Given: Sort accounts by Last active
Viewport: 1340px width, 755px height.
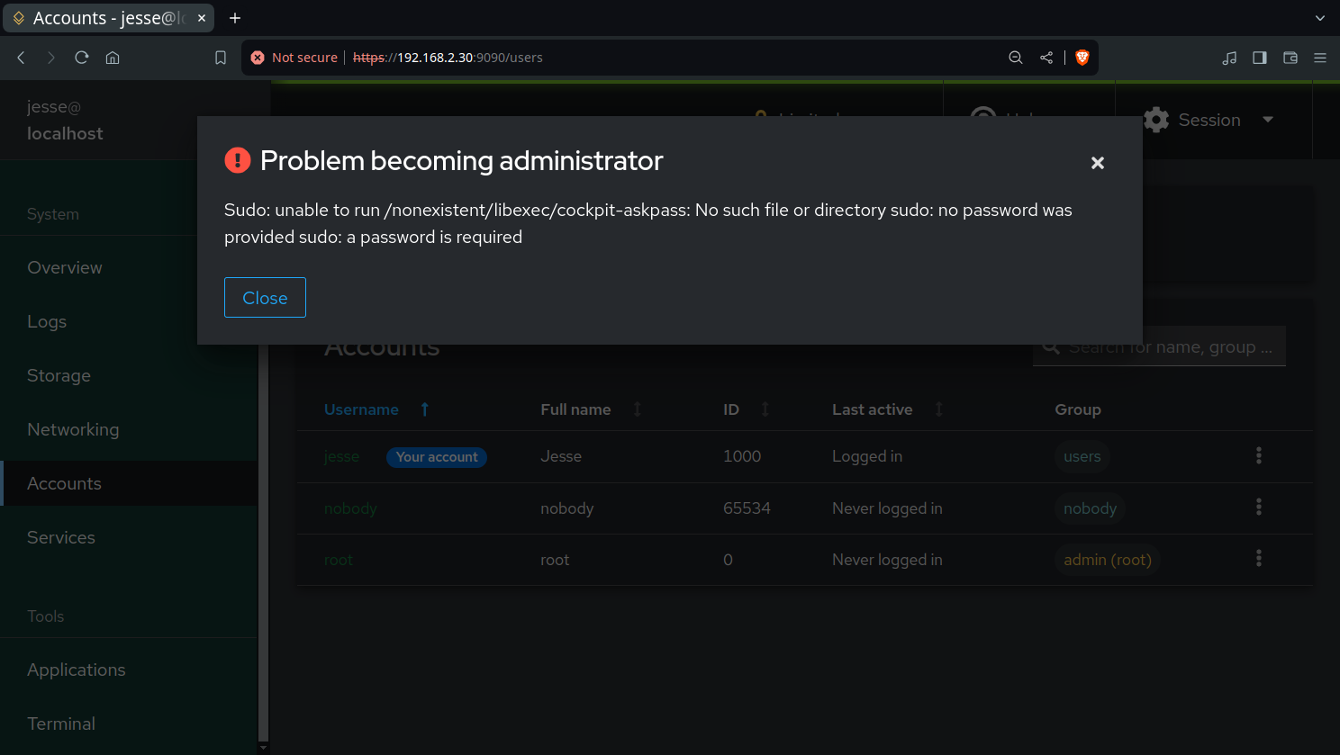Looking at the screenshot, I should point(887,409).
